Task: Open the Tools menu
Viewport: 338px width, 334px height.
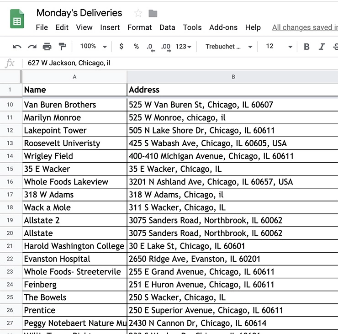Action: pyautogui.click(x=192, y=27)
